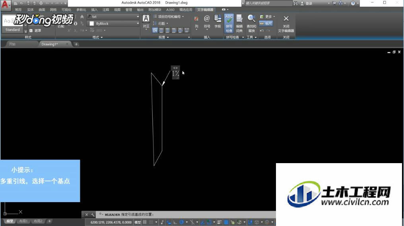Select the last paragraph alignment button

(x=187, y=30)
